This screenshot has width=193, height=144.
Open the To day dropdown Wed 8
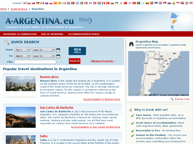click(x=22, y=56)
